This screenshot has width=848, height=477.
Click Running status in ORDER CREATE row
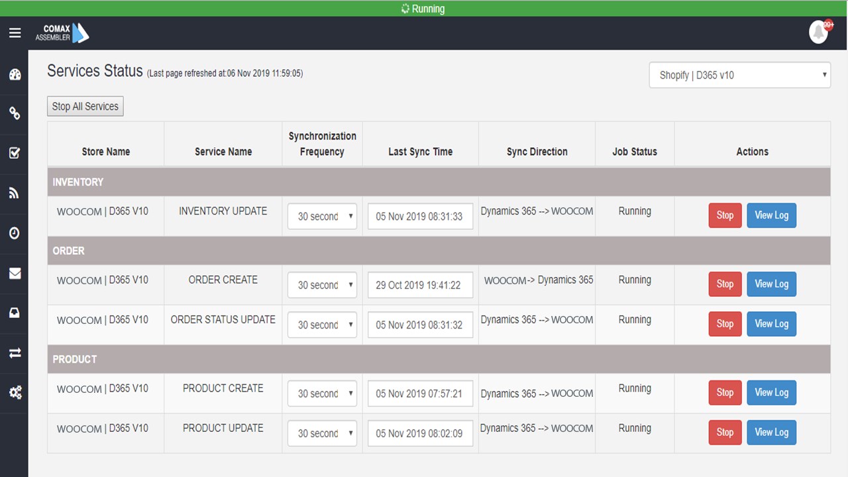[635, 280]
